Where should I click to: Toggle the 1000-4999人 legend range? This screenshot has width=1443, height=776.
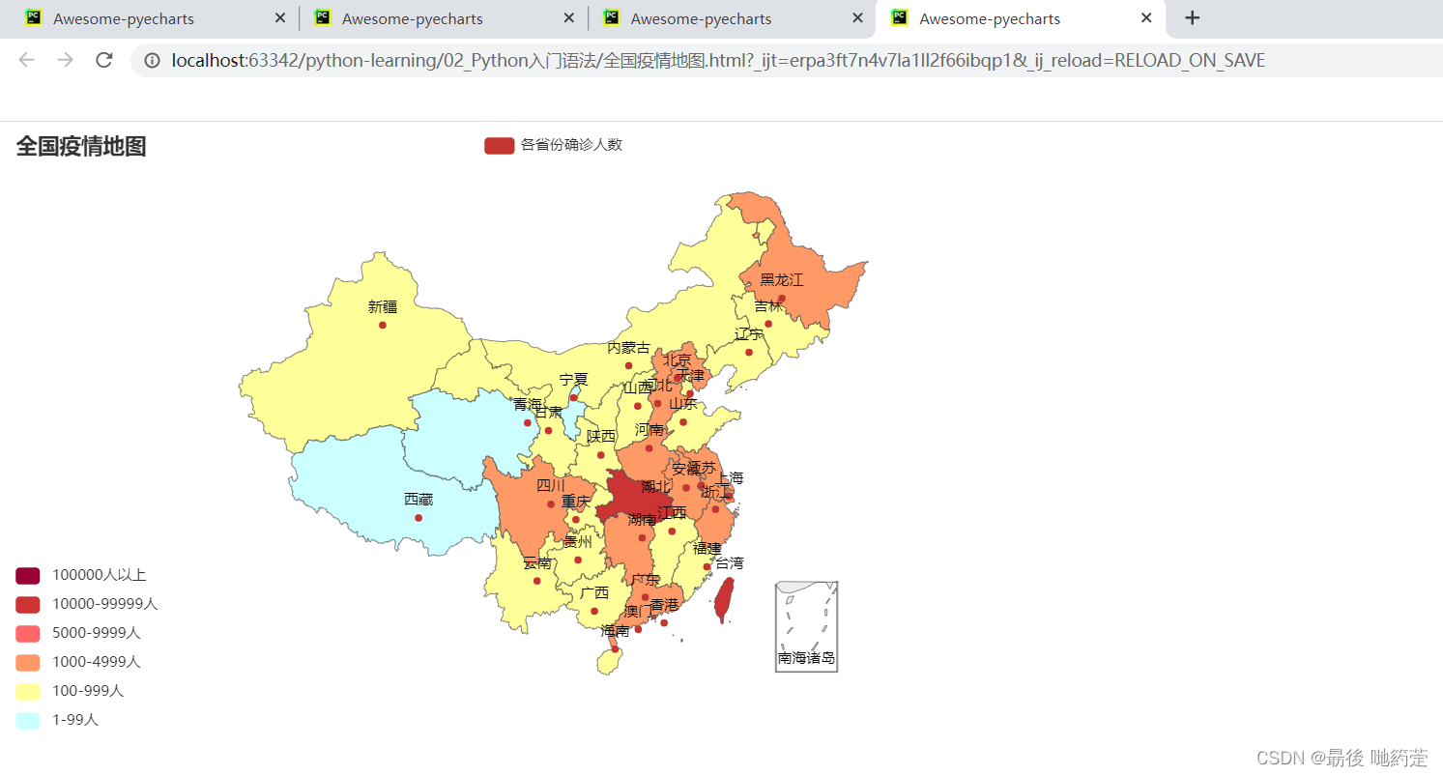(78, 662)
